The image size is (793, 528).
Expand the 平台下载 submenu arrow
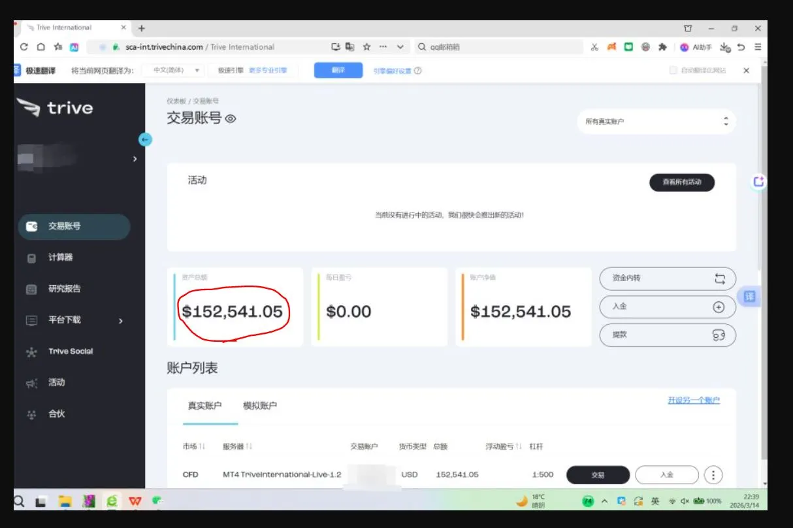pyautogui.click(x=121, y=321)
